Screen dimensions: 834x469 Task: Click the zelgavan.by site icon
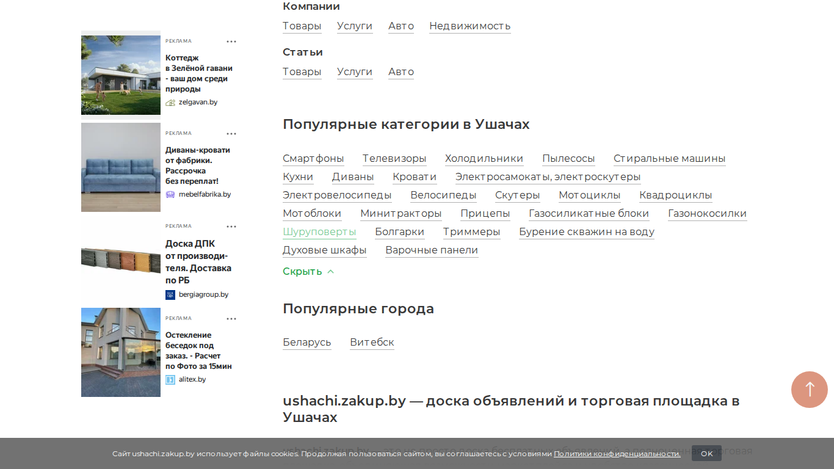[170, 103]
